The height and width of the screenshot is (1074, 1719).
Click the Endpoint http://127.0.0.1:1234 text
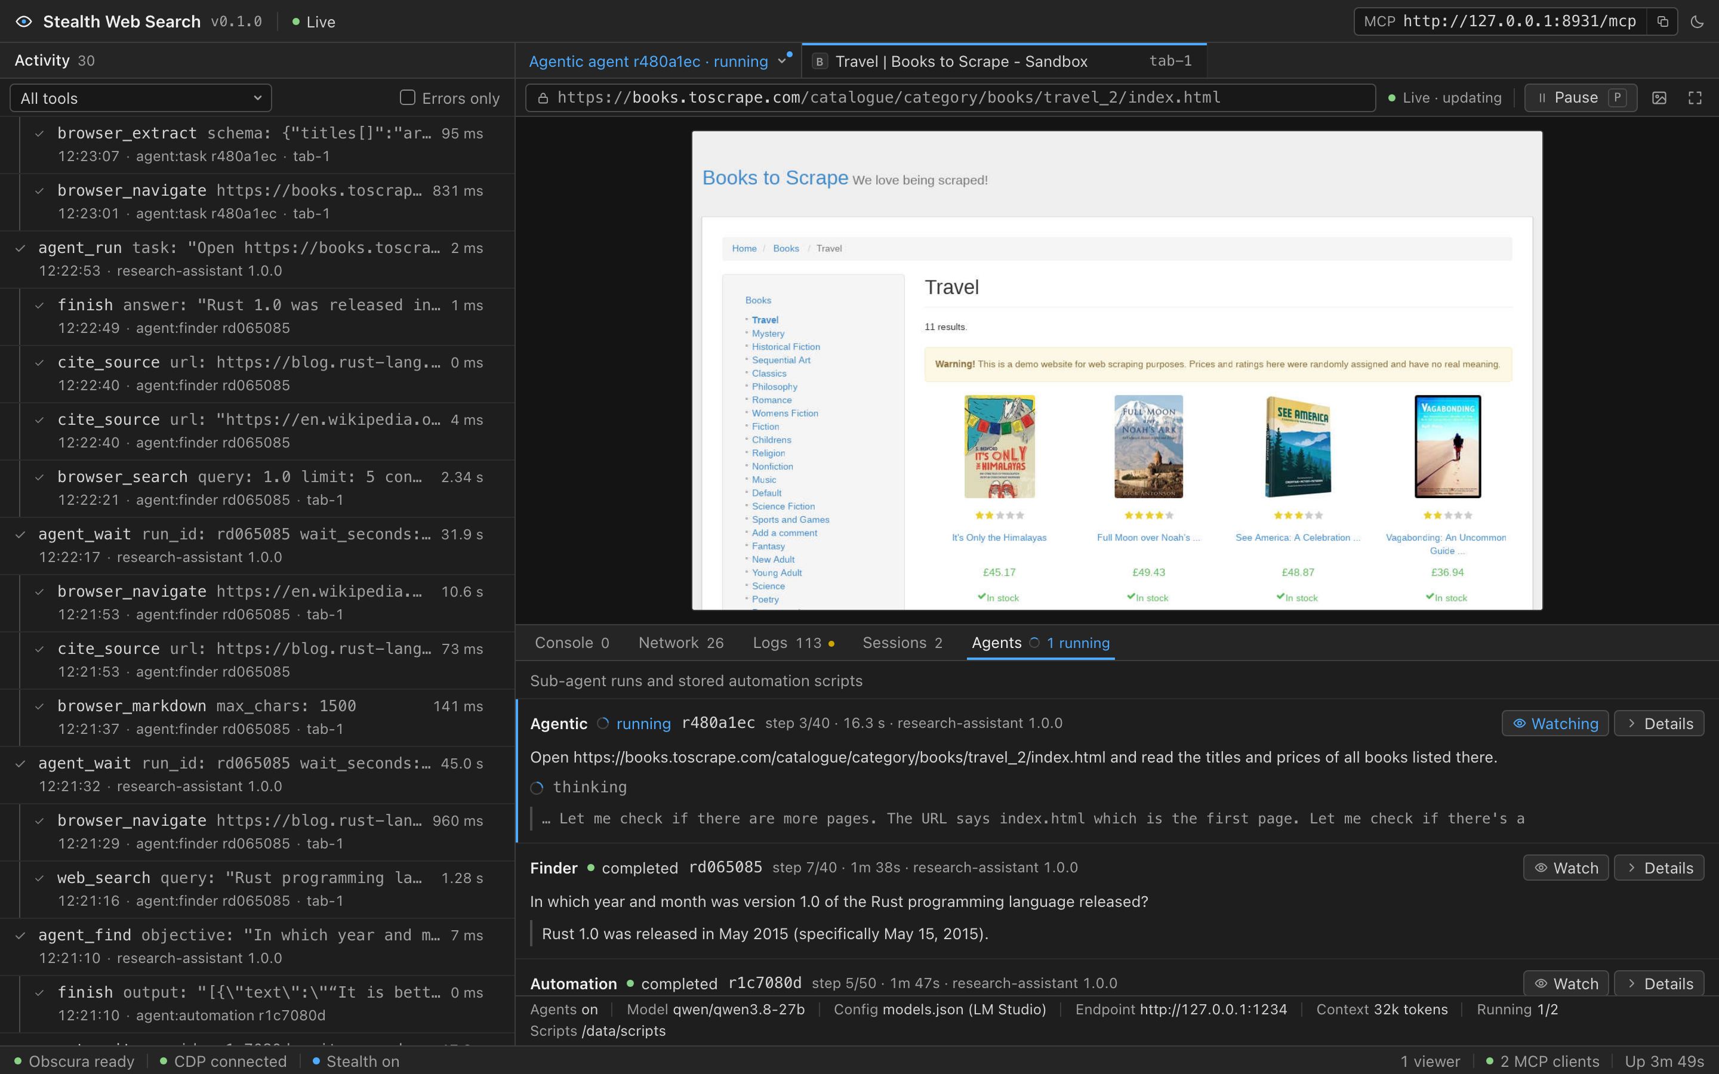click(1181, 1010)
